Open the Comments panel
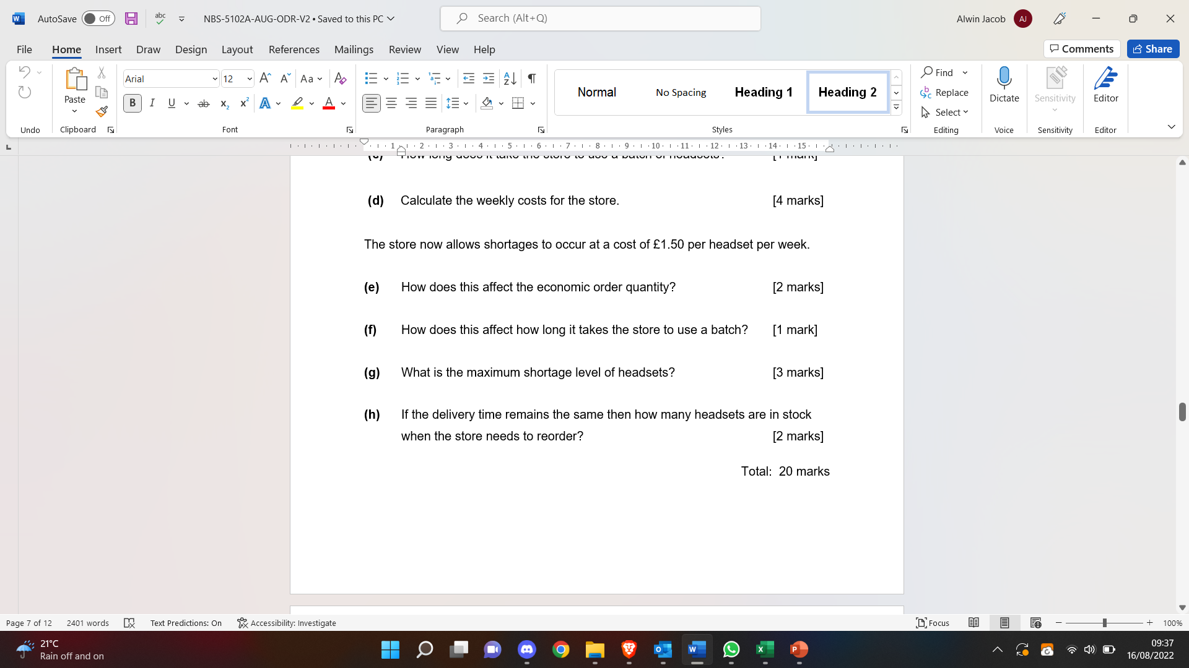Image resolution: width=1189 pixels, height=668 pixels. pyautogui.click(x=1081, y=49)
